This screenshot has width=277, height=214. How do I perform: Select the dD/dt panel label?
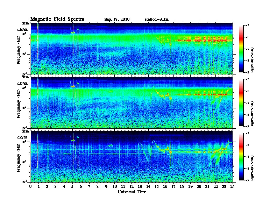[x=22, y=83]
